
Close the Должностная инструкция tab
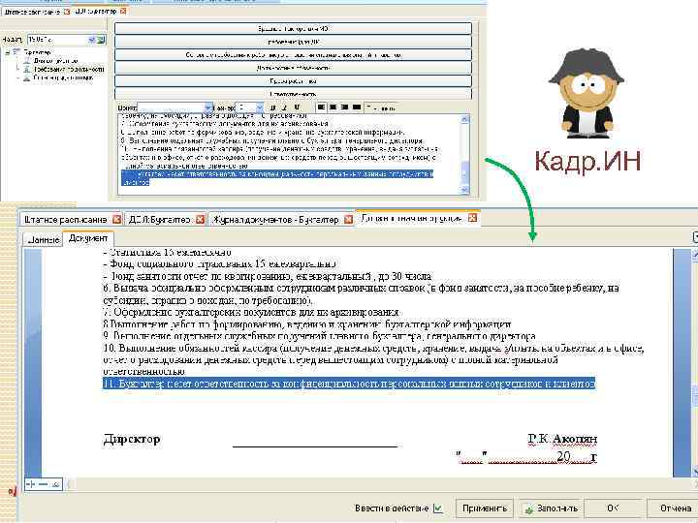(x=473, y=218)
